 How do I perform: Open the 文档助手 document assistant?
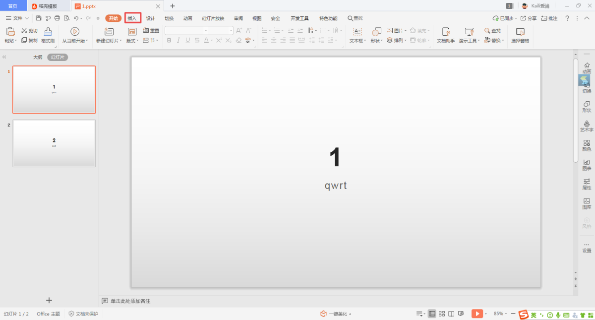point(446,35)
